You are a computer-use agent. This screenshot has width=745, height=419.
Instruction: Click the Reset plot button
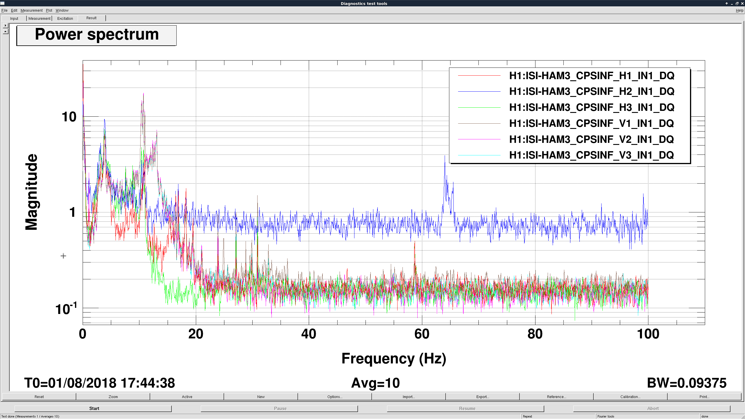[39, 397]
